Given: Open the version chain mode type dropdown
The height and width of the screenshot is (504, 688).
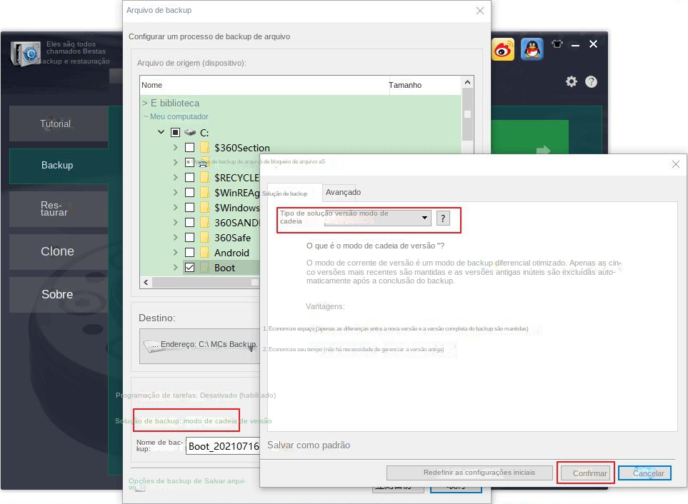Looking at the screenshot, I should click(x=424, y=218).
